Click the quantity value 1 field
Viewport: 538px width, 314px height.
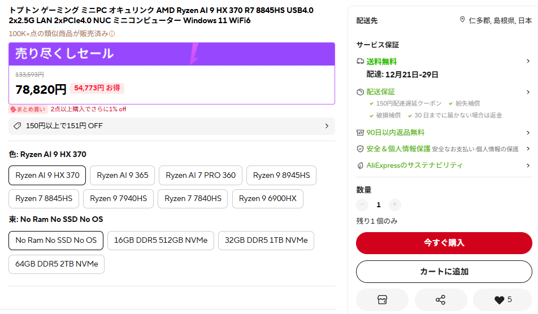tap(379, 204)
